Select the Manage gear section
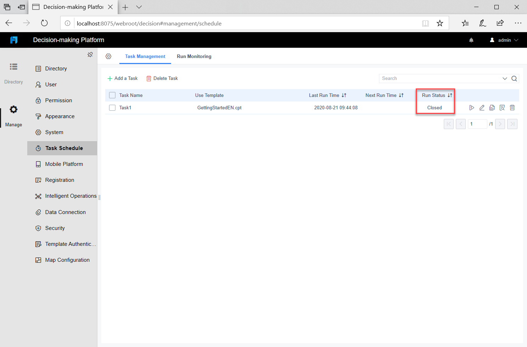The image size is (527, 347). [13, 110]
